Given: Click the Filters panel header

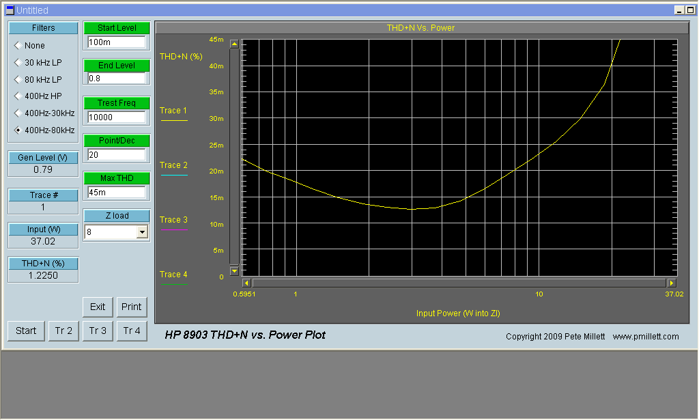Looking at the screenshot, I should 43,27.
